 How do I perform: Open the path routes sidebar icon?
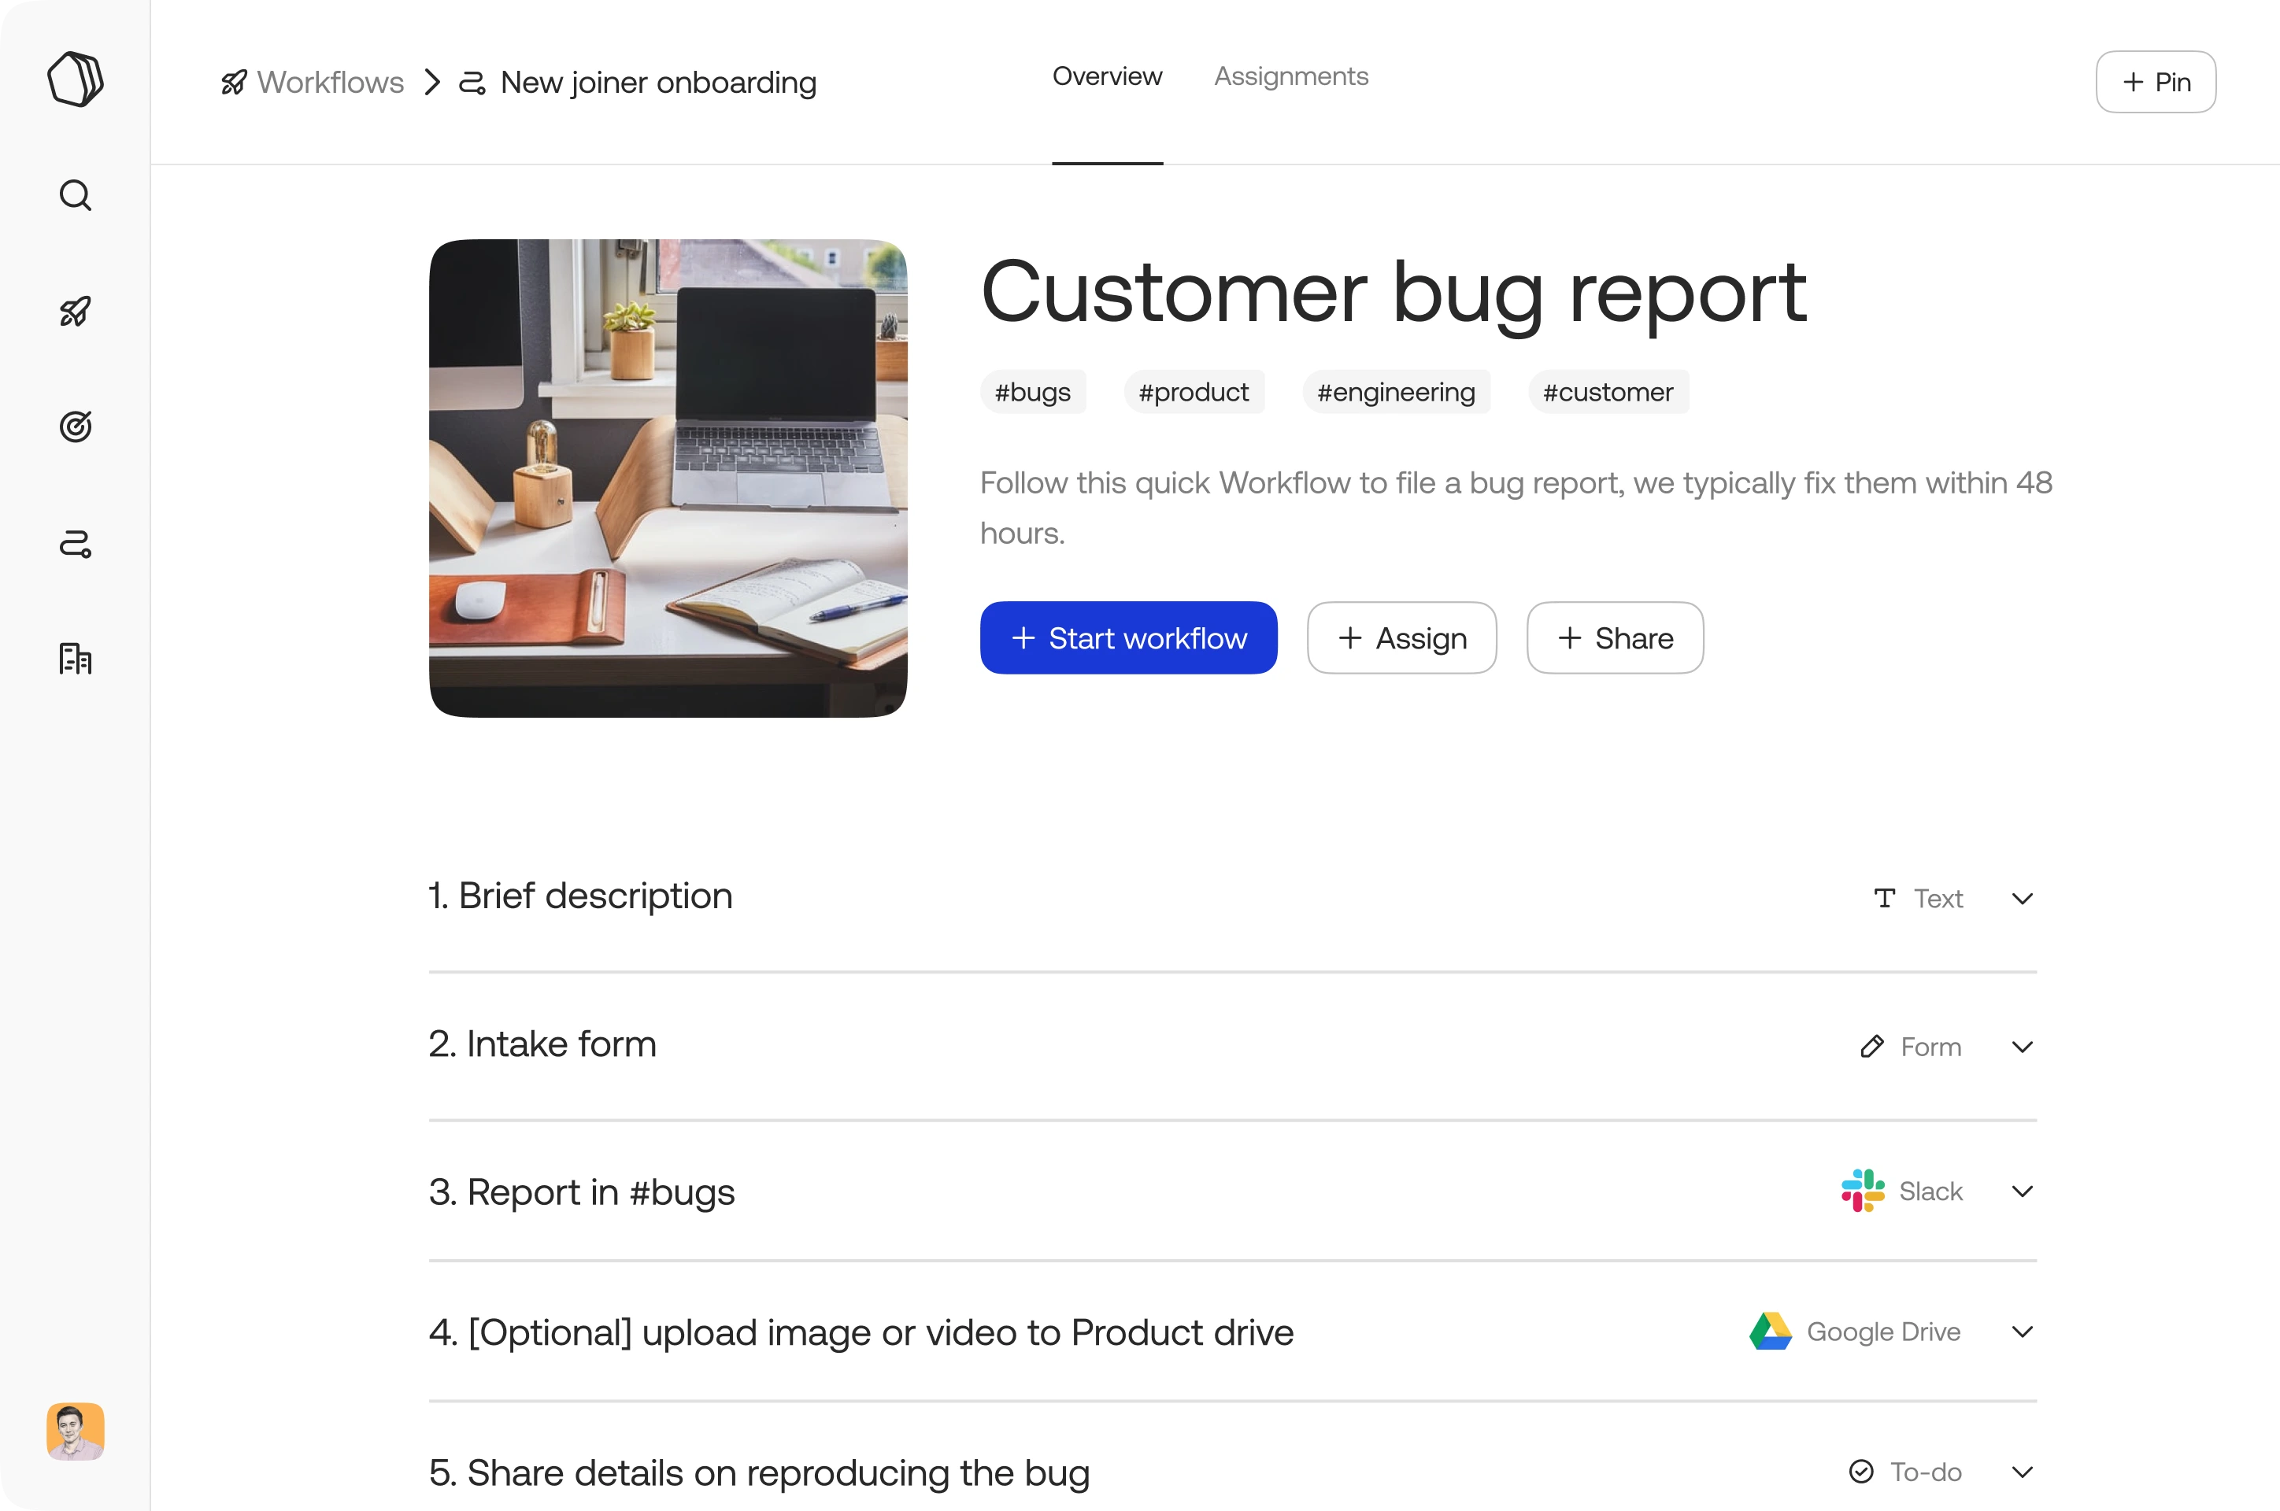point(76,544)
